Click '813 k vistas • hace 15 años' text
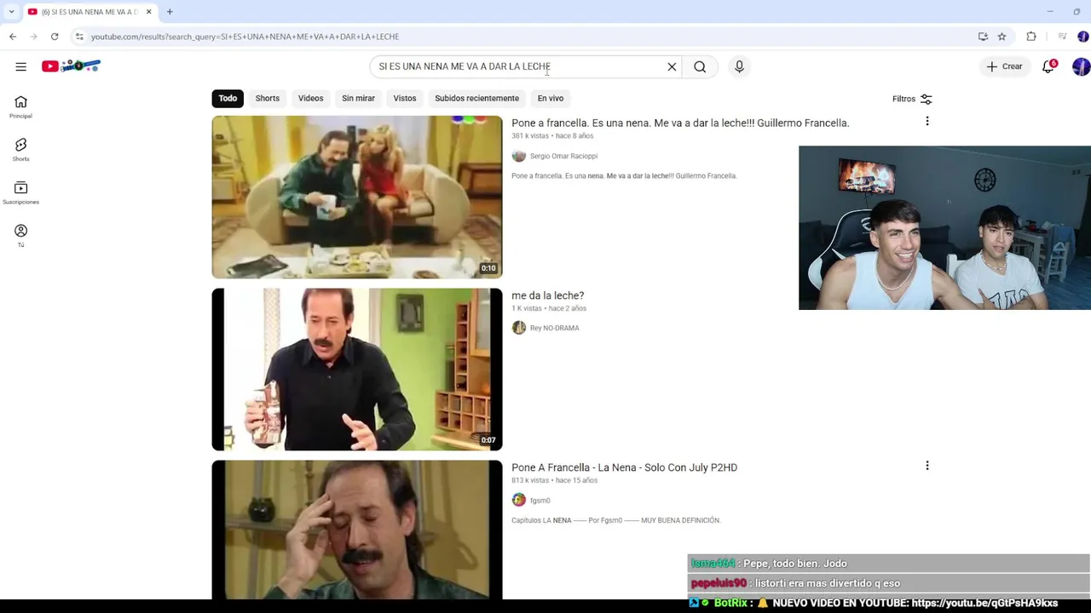The height and width of the screenshot is (613, 1091). pyautogui.click(x=554, y=480)
